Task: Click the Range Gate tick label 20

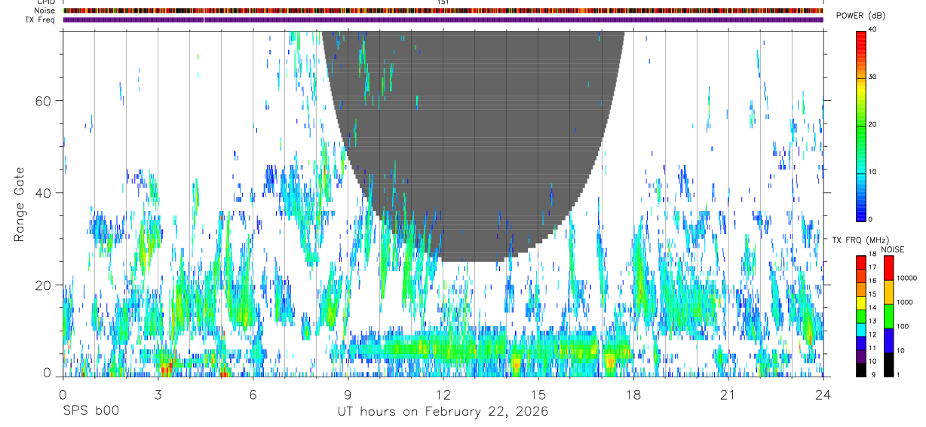Action: pos(43,285)
